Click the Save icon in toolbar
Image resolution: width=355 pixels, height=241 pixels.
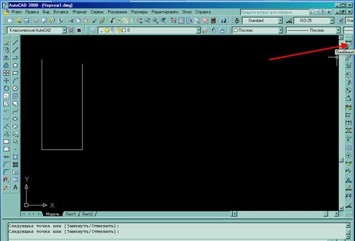(25, 21)
